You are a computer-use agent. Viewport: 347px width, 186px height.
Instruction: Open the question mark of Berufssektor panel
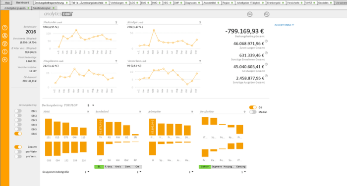click(x=244, y=112)
